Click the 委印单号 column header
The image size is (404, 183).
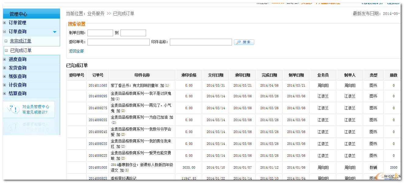(77, 75)
